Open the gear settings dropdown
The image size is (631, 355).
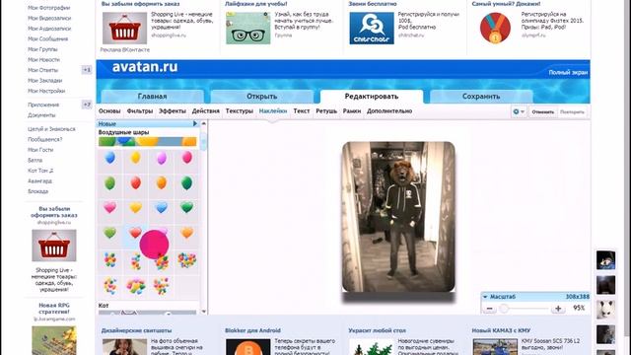[x=519, y=111]
